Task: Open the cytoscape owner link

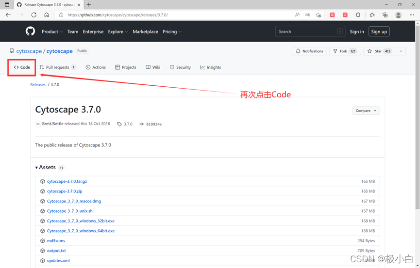Action: click(x=29, y=51)
